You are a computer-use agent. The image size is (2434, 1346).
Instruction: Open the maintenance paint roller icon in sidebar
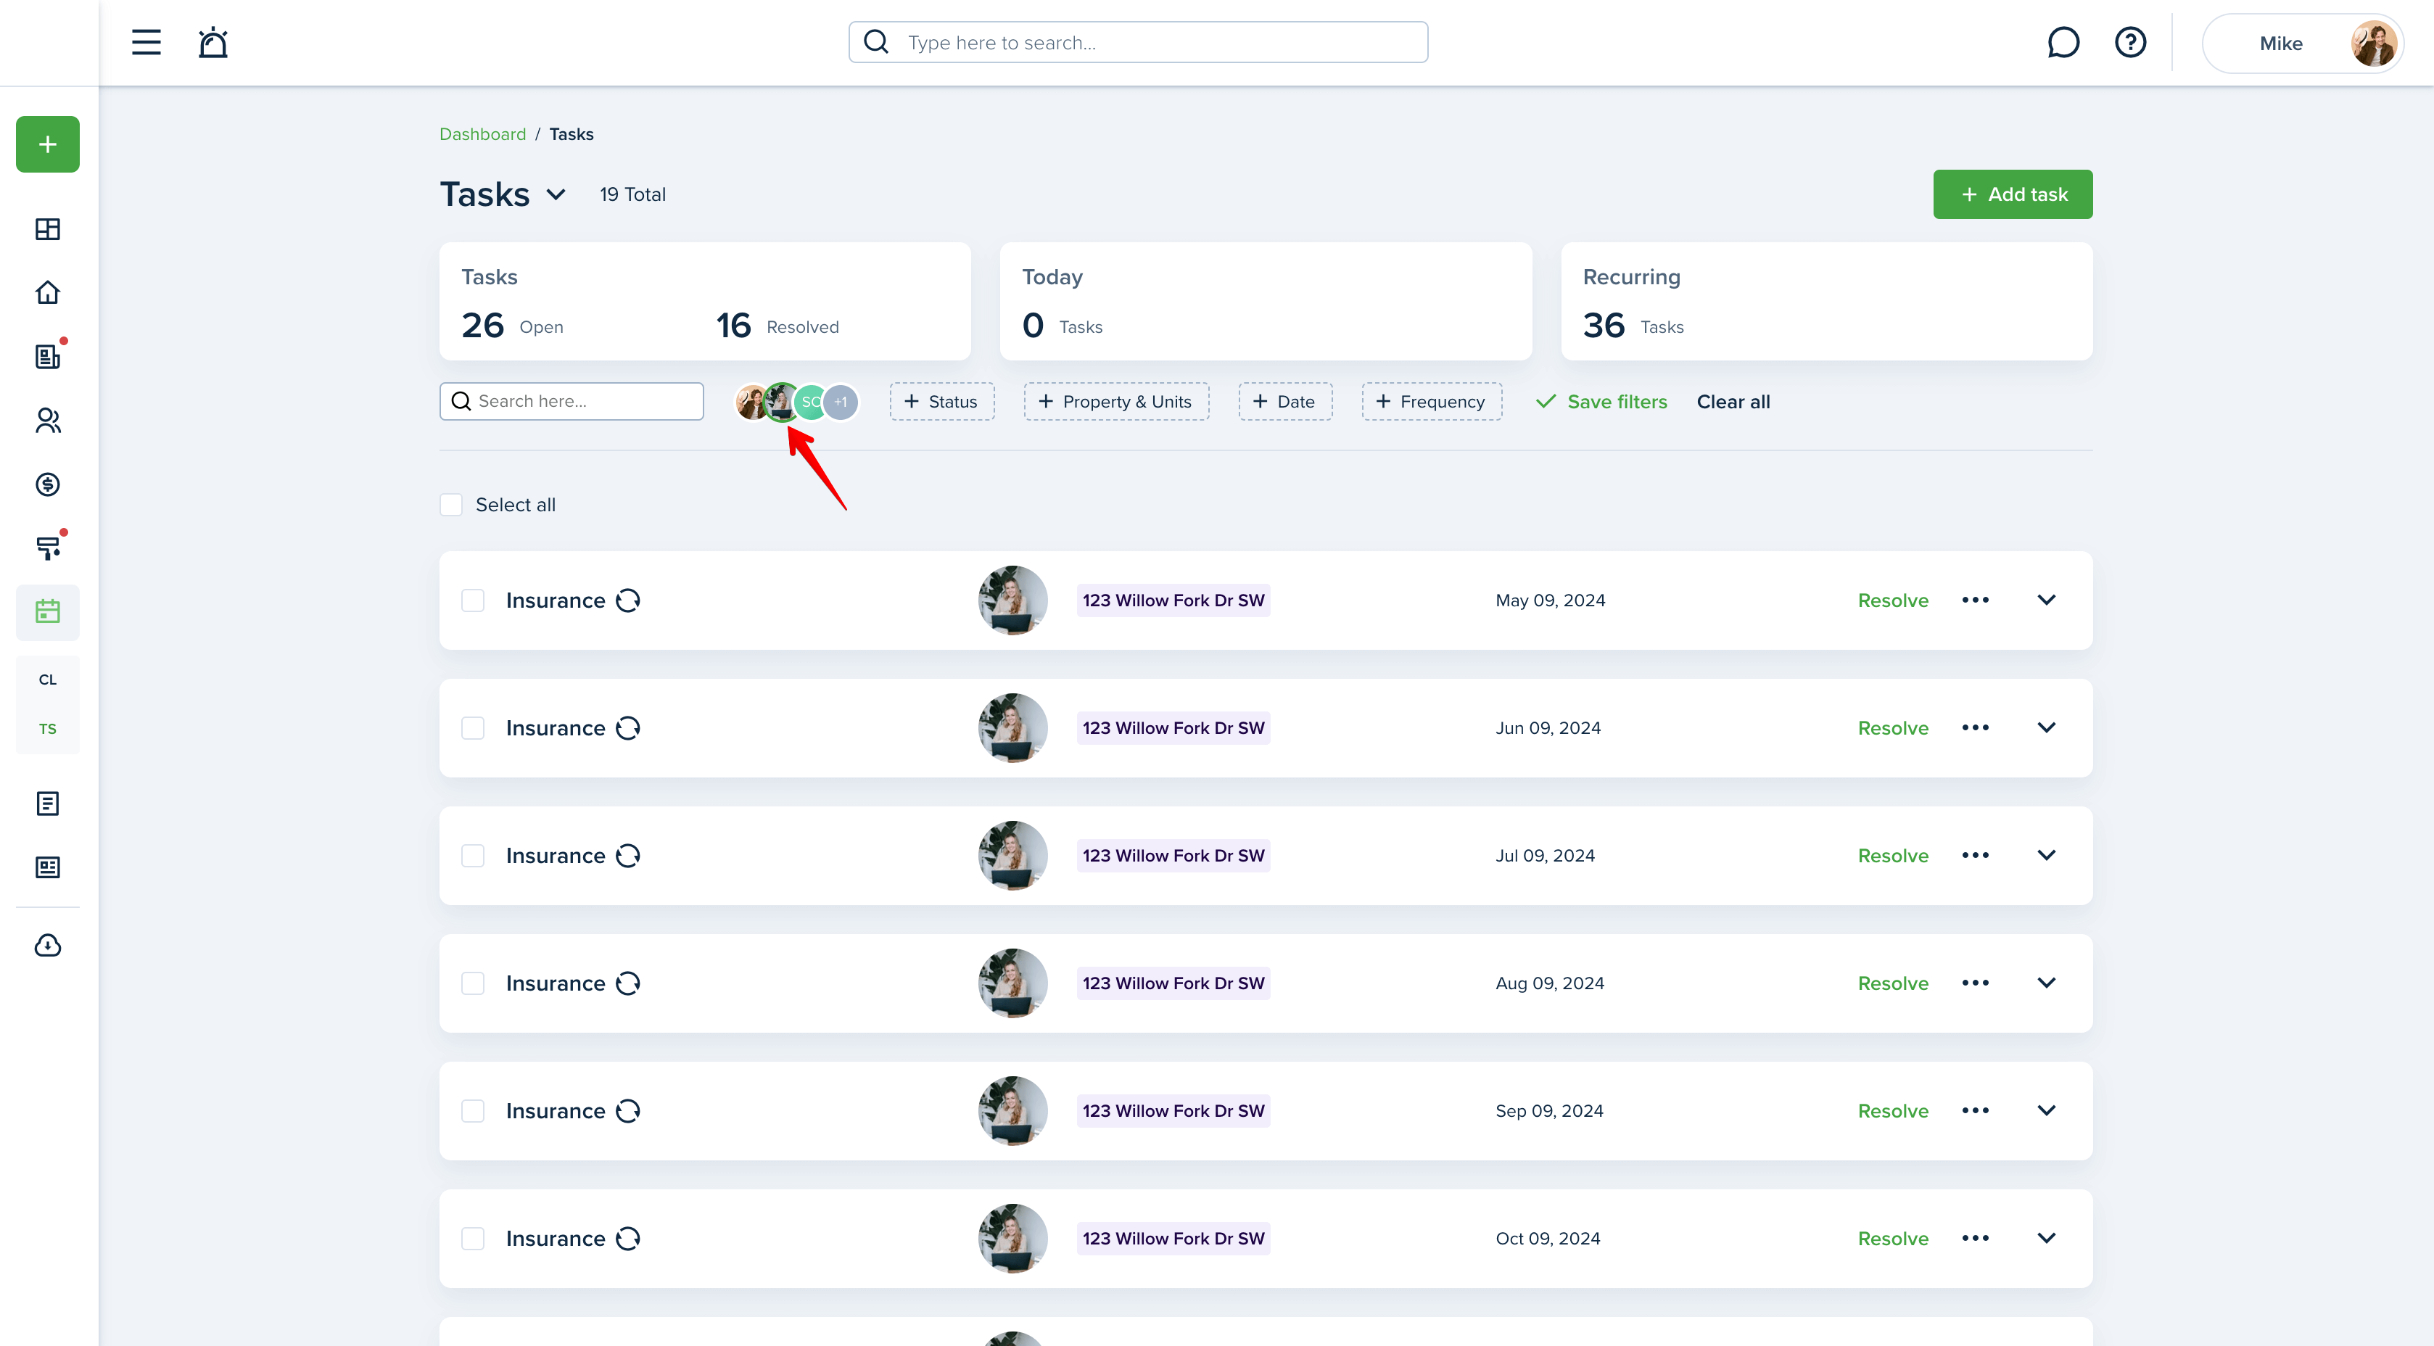click(x=48, y=548)
